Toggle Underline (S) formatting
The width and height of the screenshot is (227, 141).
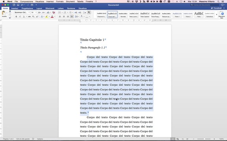coord(24,17)
